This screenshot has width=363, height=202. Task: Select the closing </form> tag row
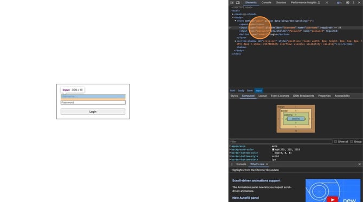tap(241, 38)
